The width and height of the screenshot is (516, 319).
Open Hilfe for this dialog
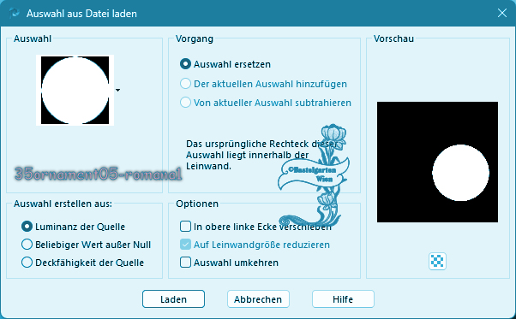pyautogui.click(x=343, y=299)
